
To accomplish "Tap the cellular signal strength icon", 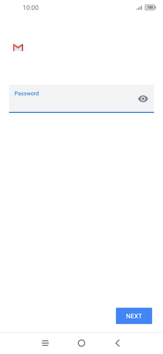I will click(x=139, y=8).
